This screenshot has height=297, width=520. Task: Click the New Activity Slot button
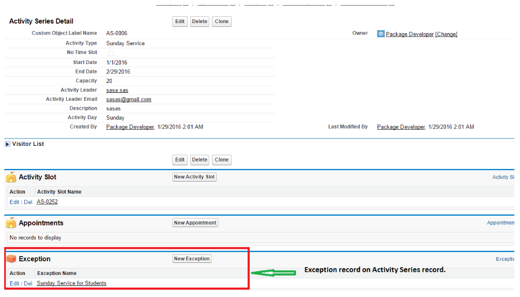(x=195, y=177)
